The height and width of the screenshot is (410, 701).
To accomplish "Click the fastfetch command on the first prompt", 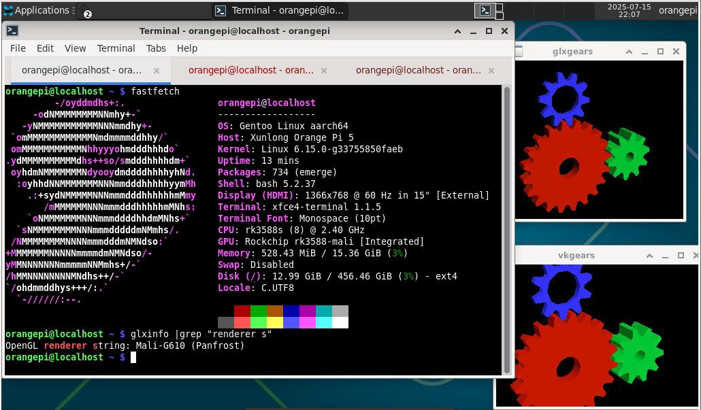I will point(154,91).
